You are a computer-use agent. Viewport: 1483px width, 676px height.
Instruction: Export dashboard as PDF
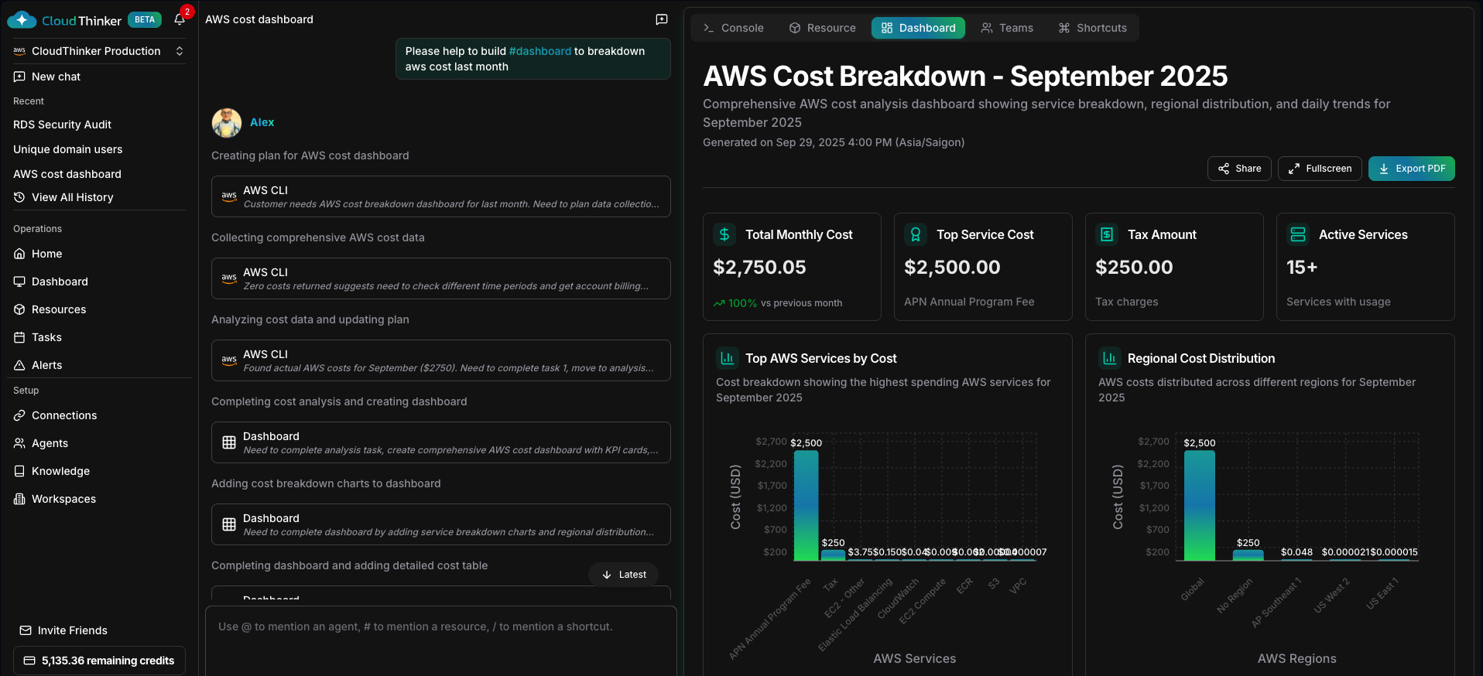pyautogui.click(x=1412, y=169)
